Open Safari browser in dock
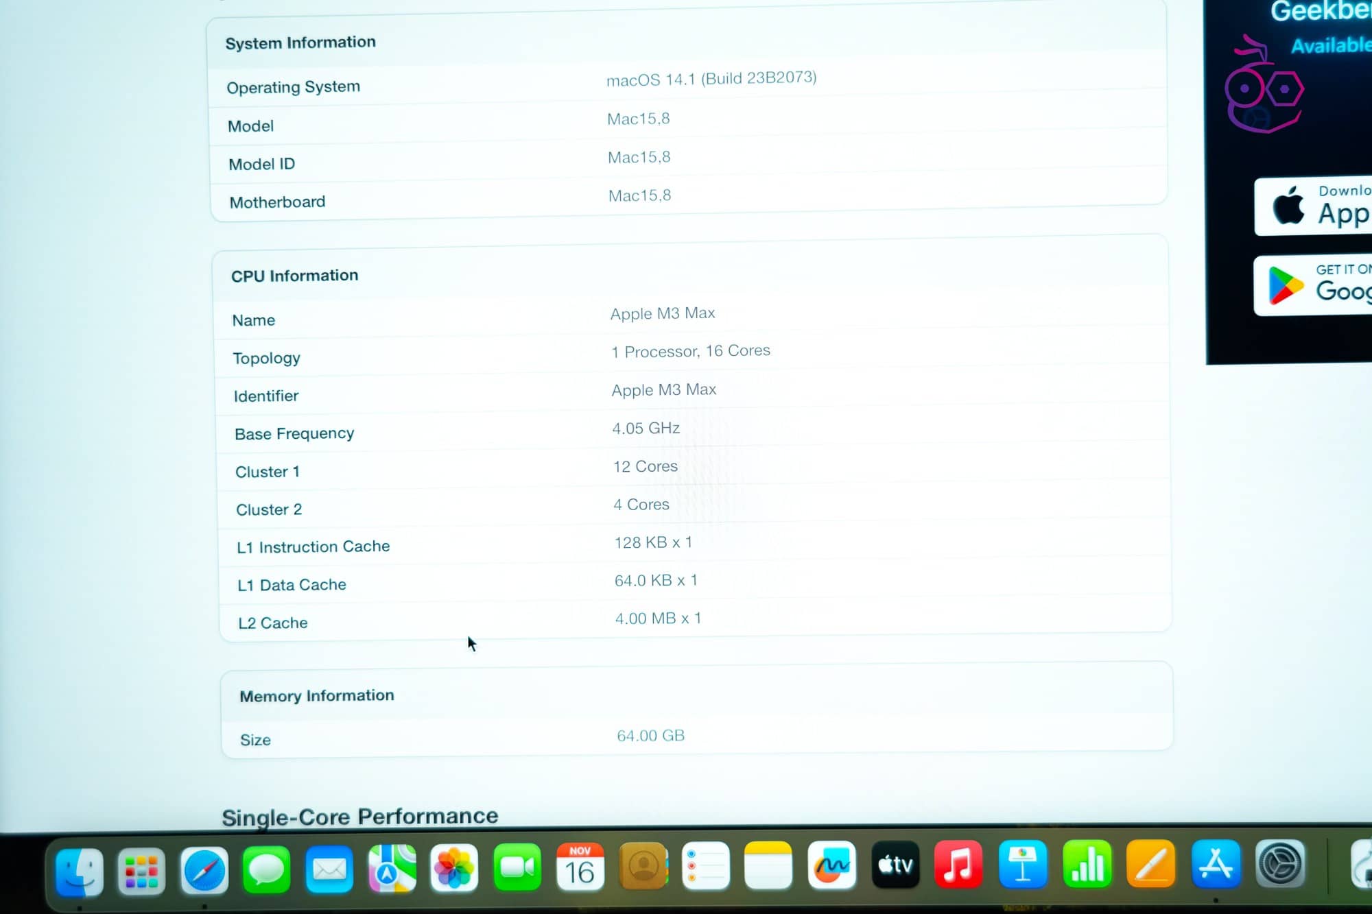This screenshot has width=1372, height=914. click(204, 871)
